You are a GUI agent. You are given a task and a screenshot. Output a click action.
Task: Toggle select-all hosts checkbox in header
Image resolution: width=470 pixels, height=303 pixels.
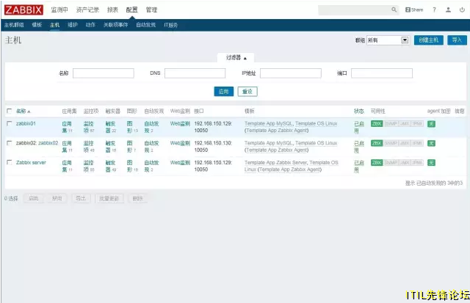tap(10, 111)
